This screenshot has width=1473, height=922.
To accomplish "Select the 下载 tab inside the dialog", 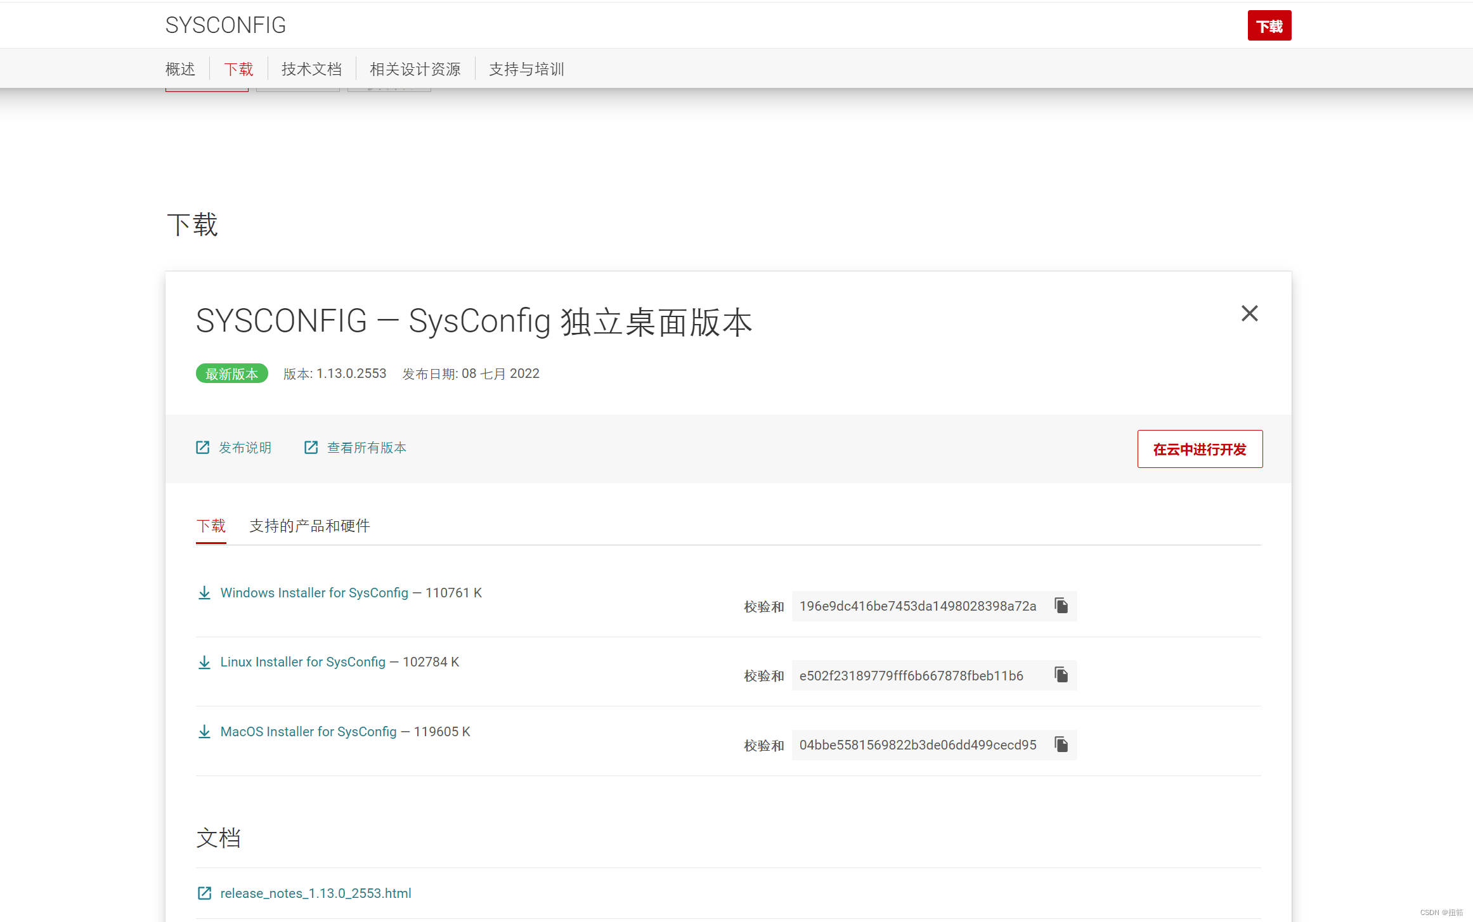I will click(211, 526).
